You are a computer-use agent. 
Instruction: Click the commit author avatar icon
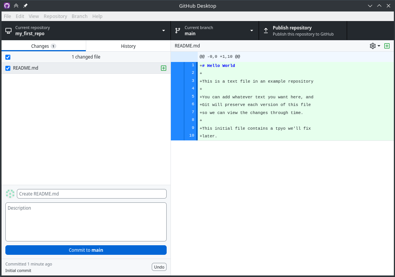[10, 194]
